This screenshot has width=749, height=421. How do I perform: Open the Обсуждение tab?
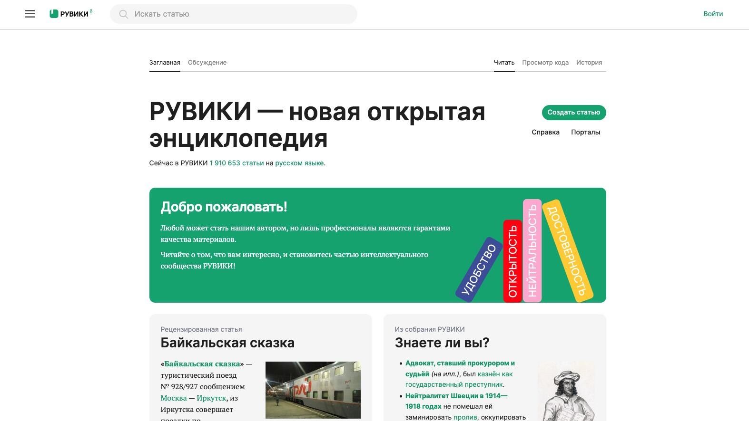(207, 62)
